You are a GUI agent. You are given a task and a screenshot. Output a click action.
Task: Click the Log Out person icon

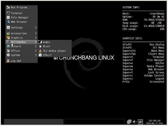coord(8,61)
